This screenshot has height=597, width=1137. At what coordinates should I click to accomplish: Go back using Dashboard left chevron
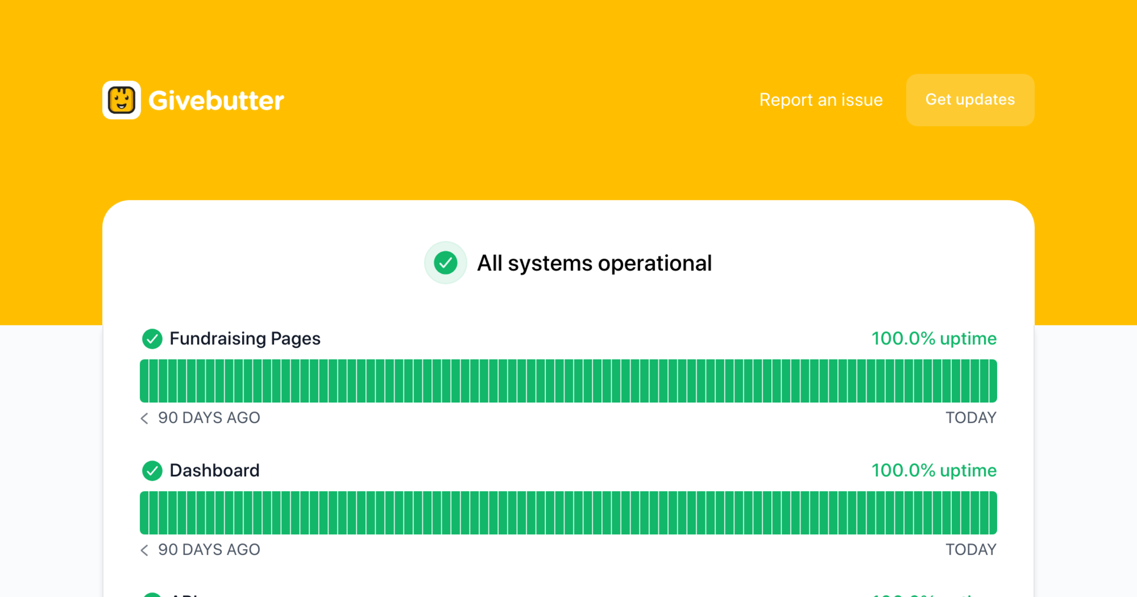click(144, 550)
